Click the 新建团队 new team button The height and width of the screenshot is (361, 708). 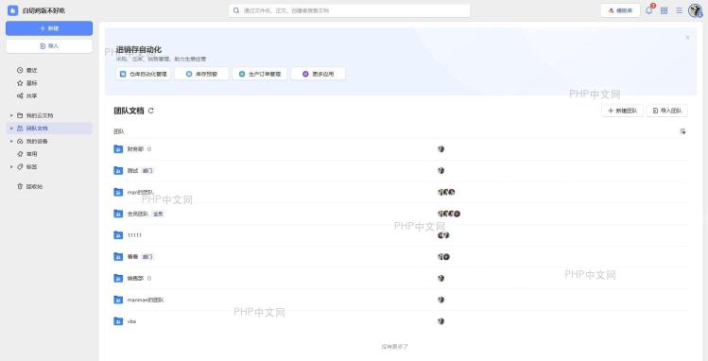[x=622, y=111]
